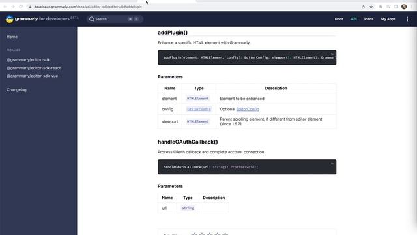Go to Home in sidebar

tap(12, 37)
